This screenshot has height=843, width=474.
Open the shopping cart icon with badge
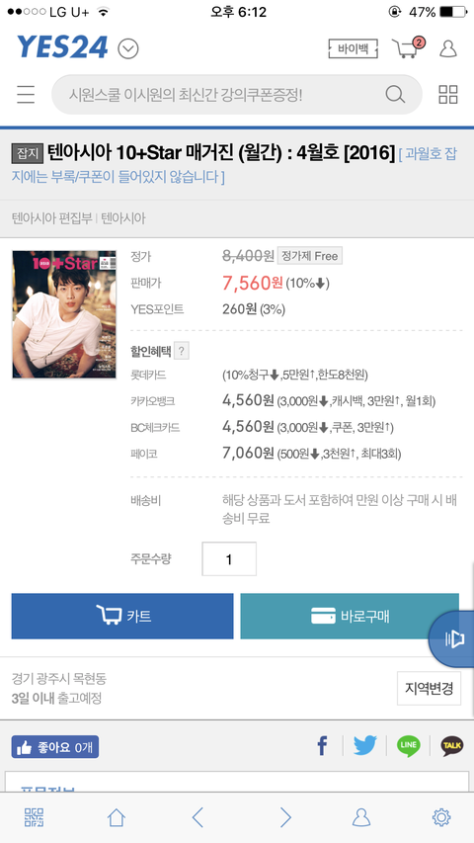pos(409,47)
